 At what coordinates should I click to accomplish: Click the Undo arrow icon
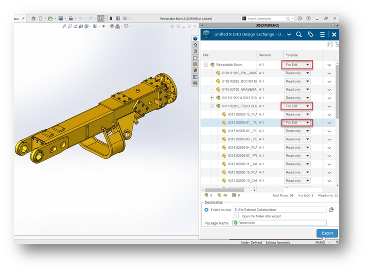point(81,18)
